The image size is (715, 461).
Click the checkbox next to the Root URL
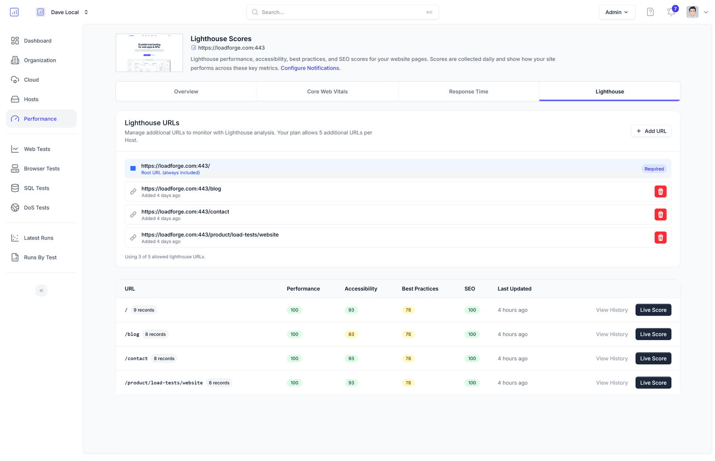(x=133, y=168)
